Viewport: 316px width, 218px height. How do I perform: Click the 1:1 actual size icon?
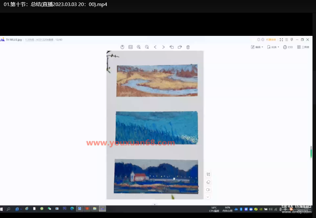(131, 47)
